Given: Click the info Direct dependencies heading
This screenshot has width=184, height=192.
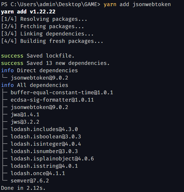Looking at the screenshot, I should click(x=39, y=71).
